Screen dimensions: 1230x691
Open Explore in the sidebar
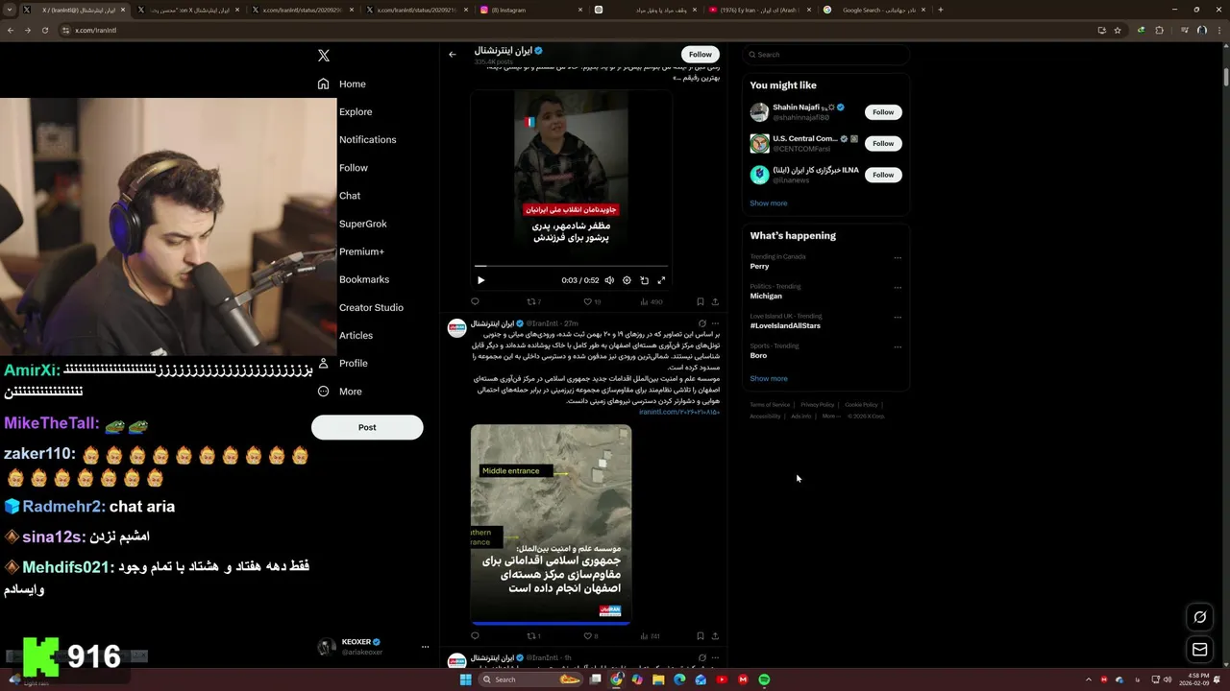(x=356, y=111)
